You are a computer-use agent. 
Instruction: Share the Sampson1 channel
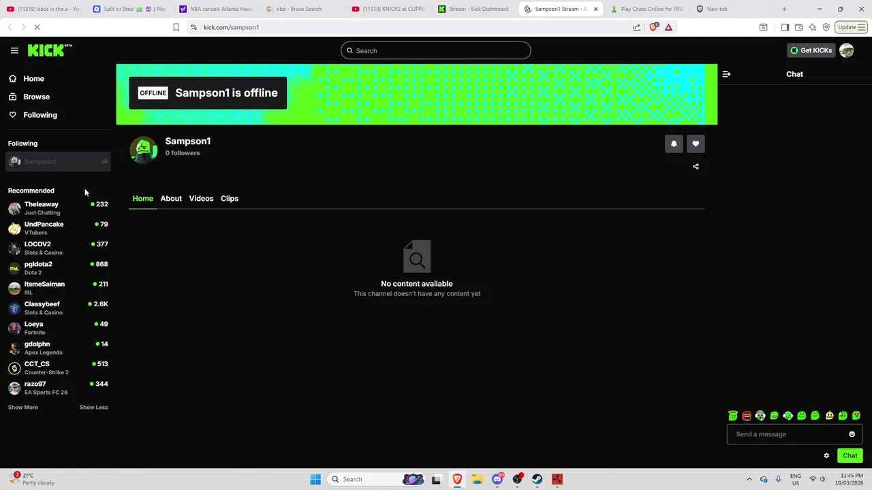coord(696,167)
